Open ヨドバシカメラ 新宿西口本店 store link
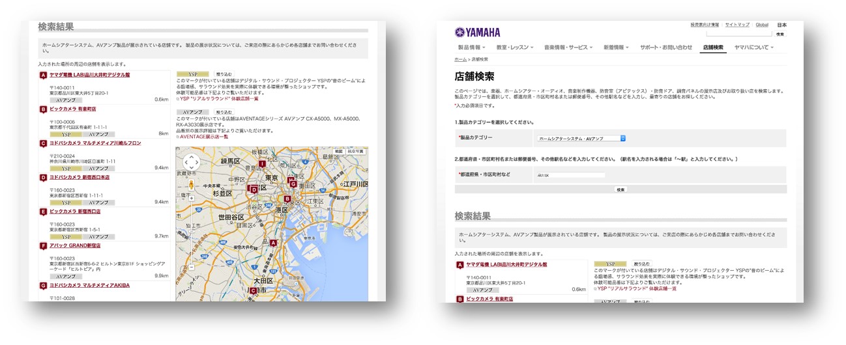This screenshot has width=846, height=345. pyautogui.click(x=79, y=177)
